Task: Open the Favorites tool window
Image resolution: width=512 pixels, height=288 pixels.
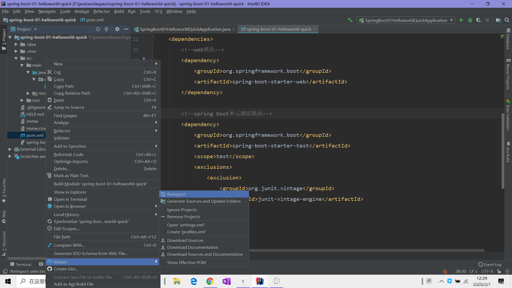Action: pos(4,190)
